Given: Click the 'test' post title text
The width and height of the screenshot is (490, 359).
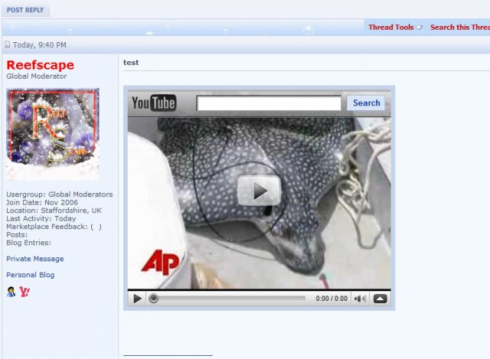Looking at the screenshot, I should click(131, 63).
